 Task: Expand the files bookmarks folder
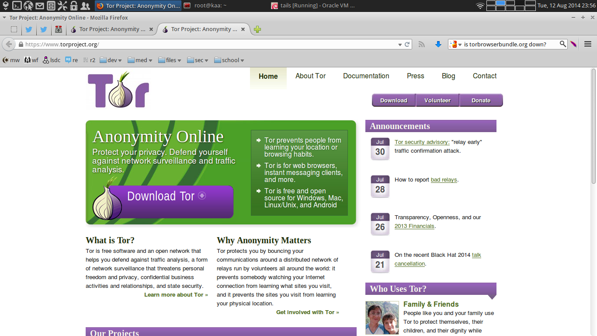pyautogui.click(x=170, y=60)
